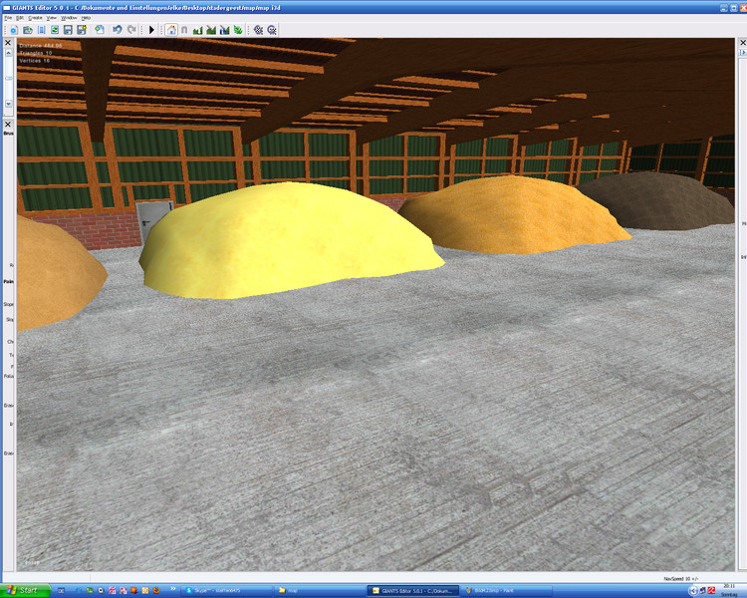
Task: Click the Undo arrow icon
Action: pos(118,30)
